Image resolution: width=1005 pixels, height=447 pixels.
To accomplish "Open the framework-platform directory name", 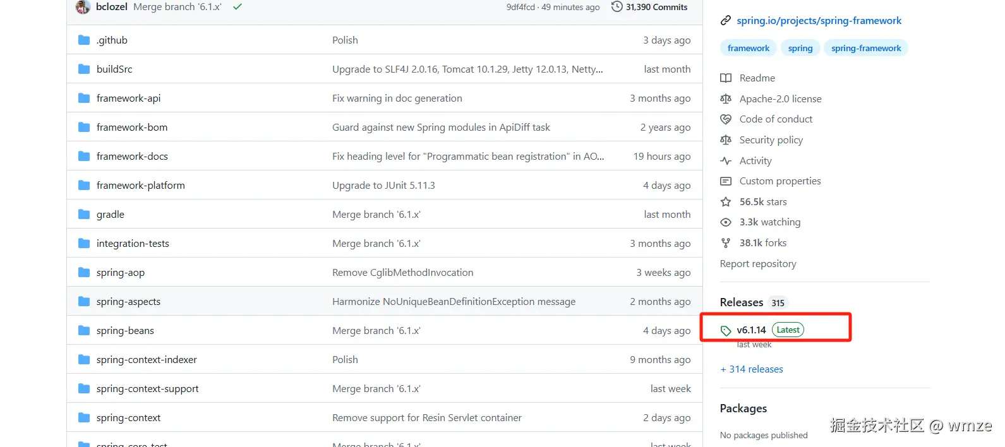I will pyautogui.click(x=141, y=185).
